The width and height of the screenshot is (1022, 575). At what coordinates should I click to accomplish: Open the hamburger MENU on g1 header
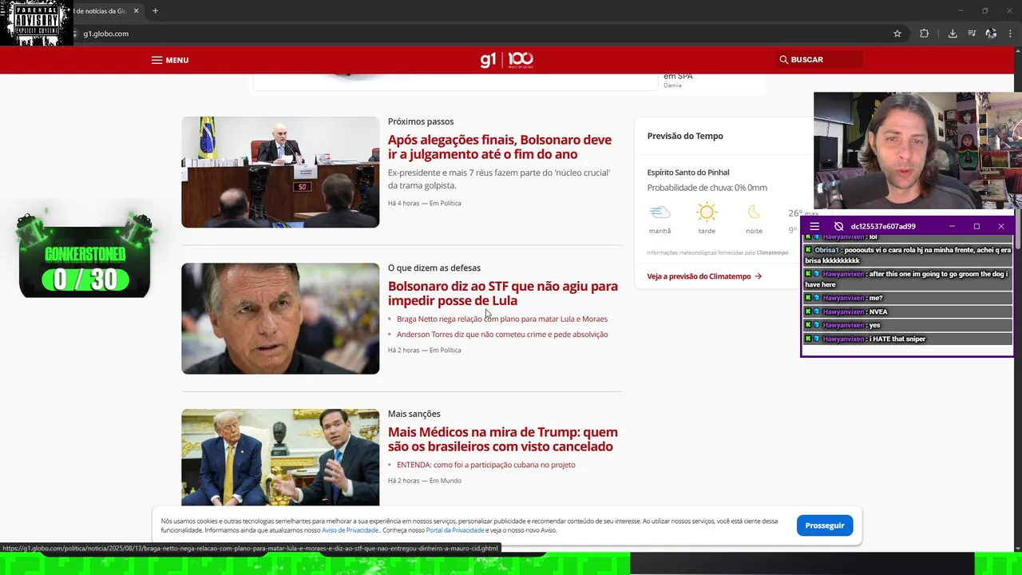170,60
